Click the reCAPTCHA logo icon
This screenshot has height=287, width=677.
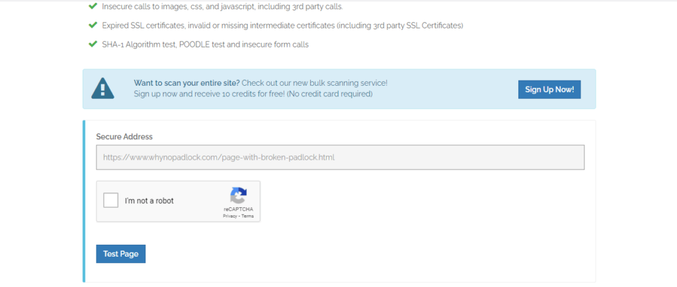pyautogui.click(x=238, y=196)
